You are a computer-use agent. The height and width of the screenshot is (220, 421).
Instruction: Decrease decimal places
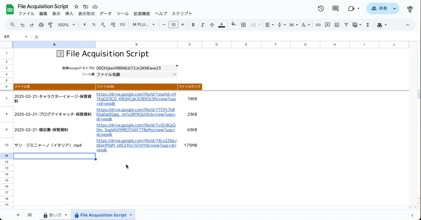103,25
